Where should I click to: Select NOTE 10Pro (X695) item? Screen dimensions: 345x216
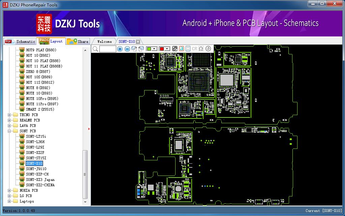[42, 99]
